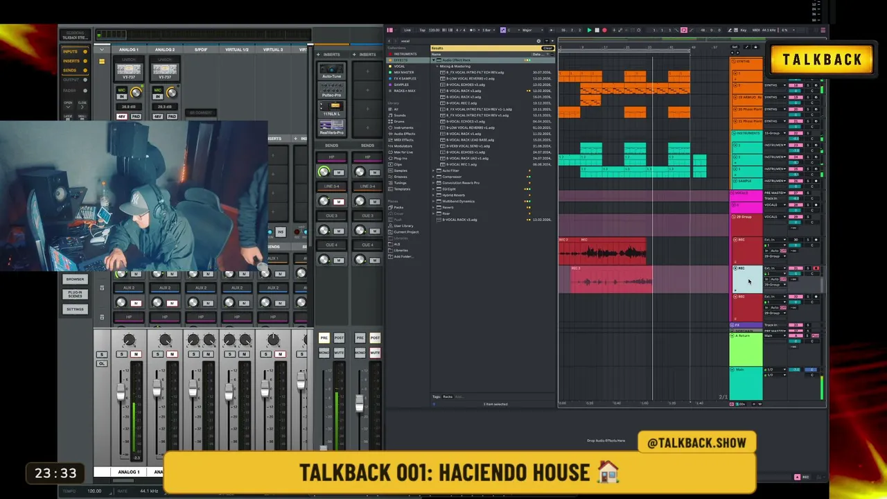Toggle the PAD button on Analog 1
887x499 pixels.
136,116
